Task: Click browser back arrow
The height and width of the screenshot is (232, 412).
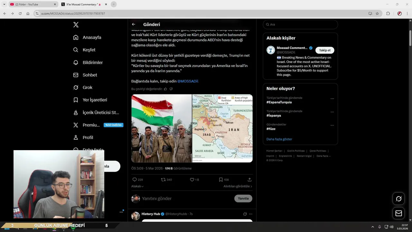Action: (5, 14)
